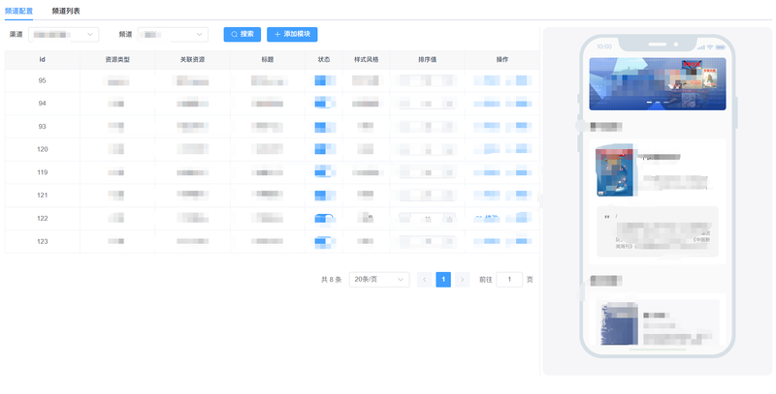The width and height of the screenshot is (776, 394).
Task: Open the 频道列表 tab
Action: 66,11
